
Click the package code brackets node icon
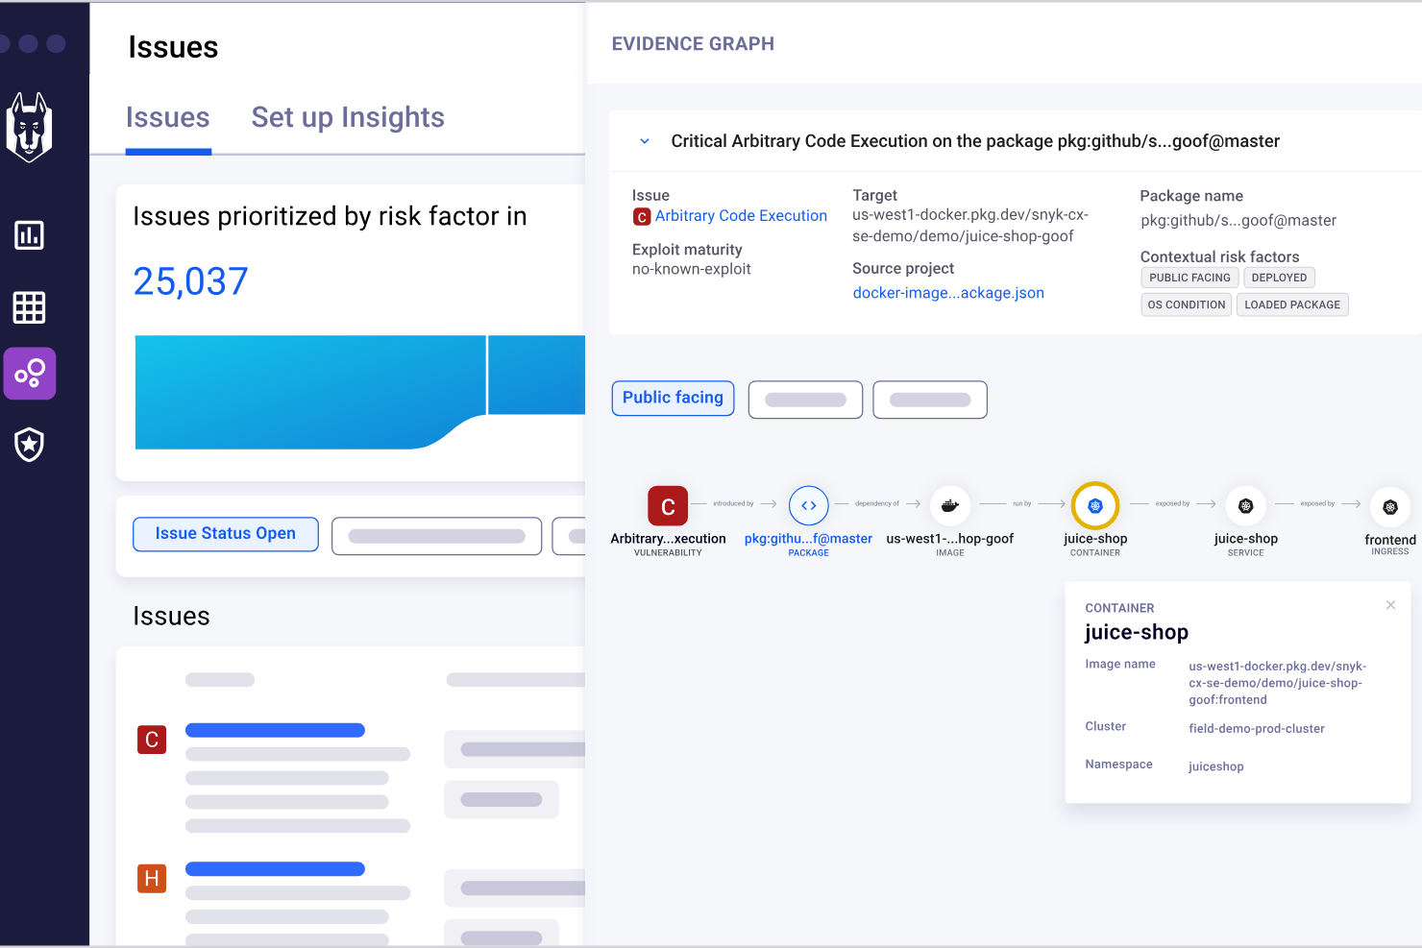[x=809, y=505]
